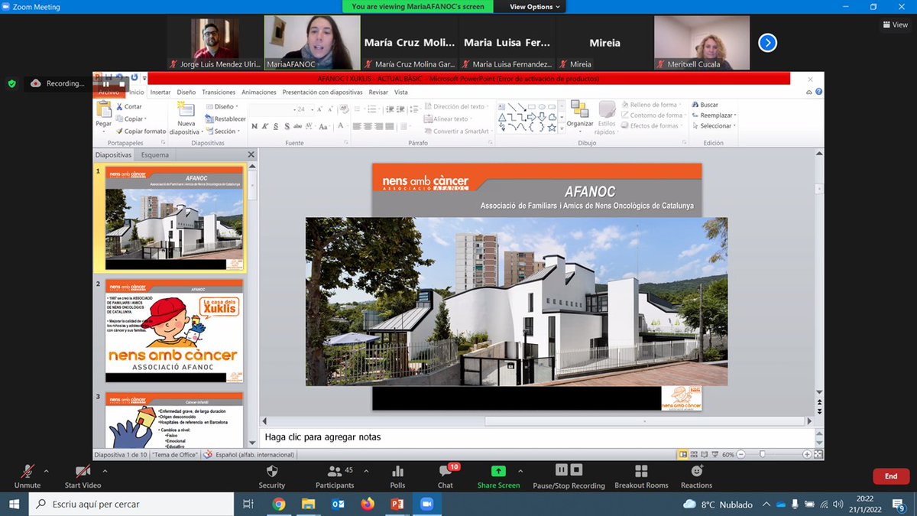Stop the recording from the Zoom toolbar
The height and width of the screenshot is (516, 917).
[x=577, y=470]
